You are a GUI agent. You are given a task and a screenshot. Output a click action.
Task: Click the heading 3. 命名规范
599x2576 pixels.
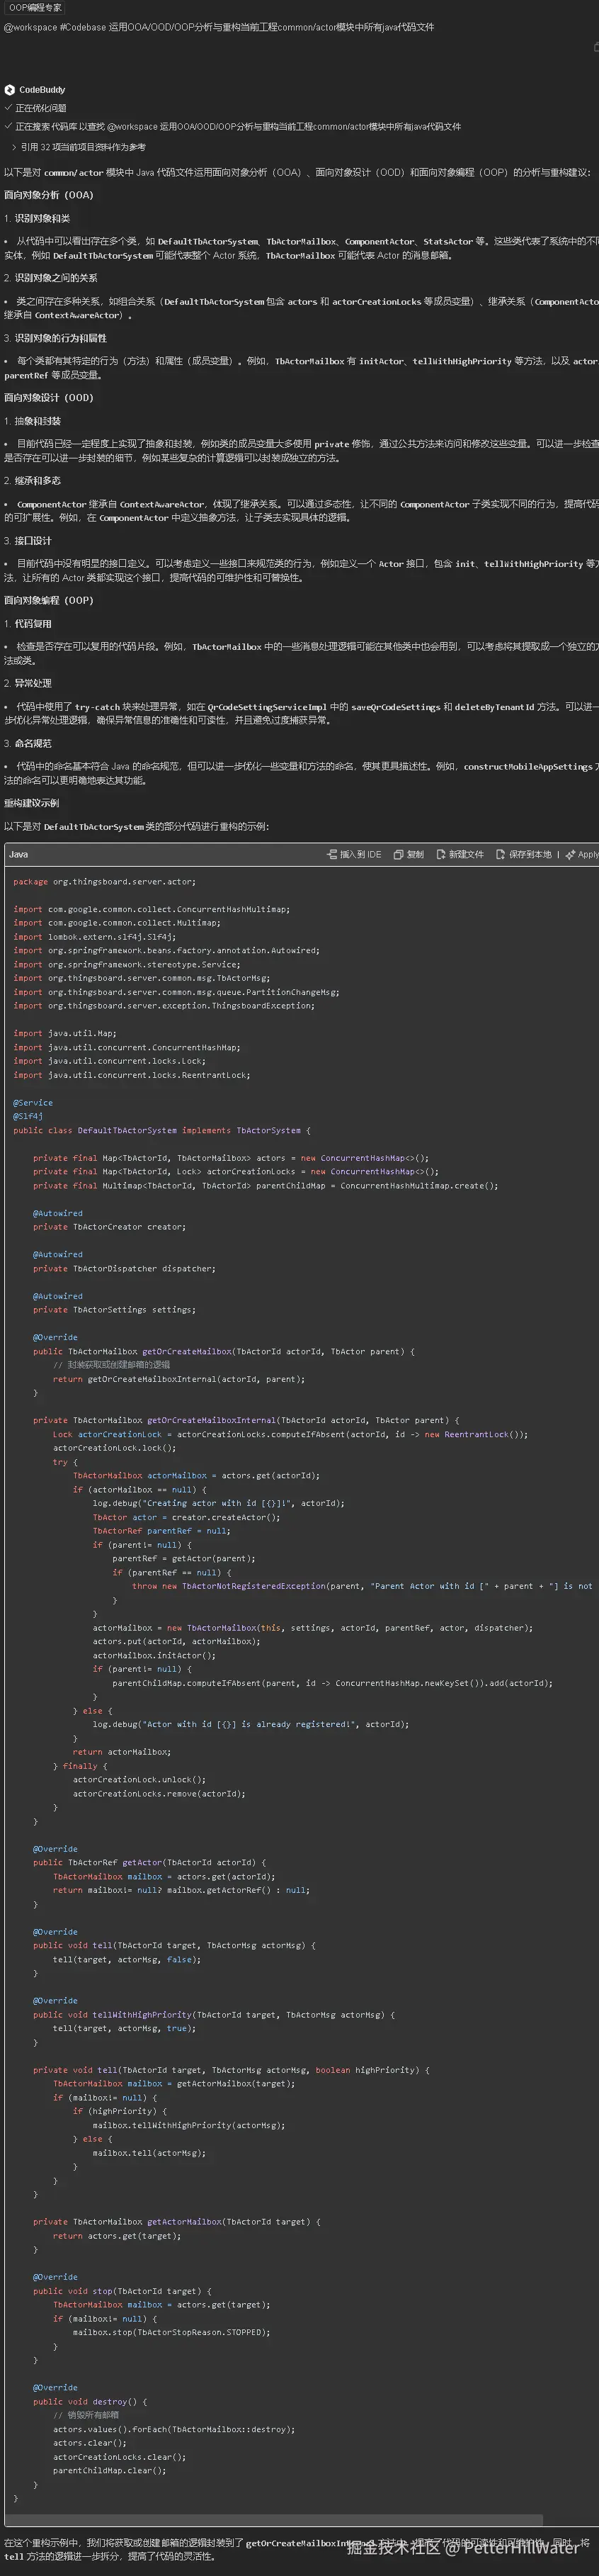coord(28,743)
